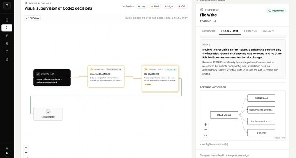Click the 4 config/doc reference(s) text
The height and width of the screenshot is (158, 296).
click(214, 144)
